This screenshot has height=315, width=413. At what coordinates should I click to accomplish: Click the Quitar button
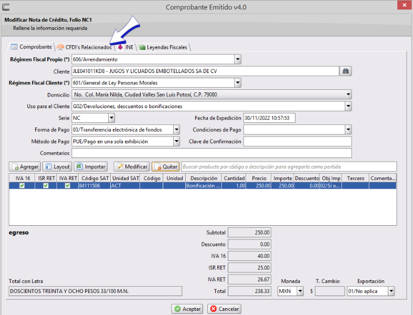[165, 166]
